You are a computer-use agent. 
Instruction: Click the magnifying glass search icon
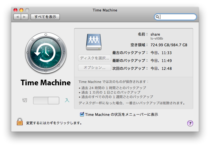pos(157,17)
